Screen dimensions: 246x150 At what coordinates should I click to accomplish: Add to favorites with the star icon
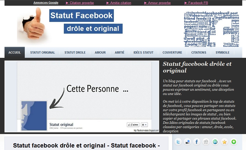(x=224, y=142)
